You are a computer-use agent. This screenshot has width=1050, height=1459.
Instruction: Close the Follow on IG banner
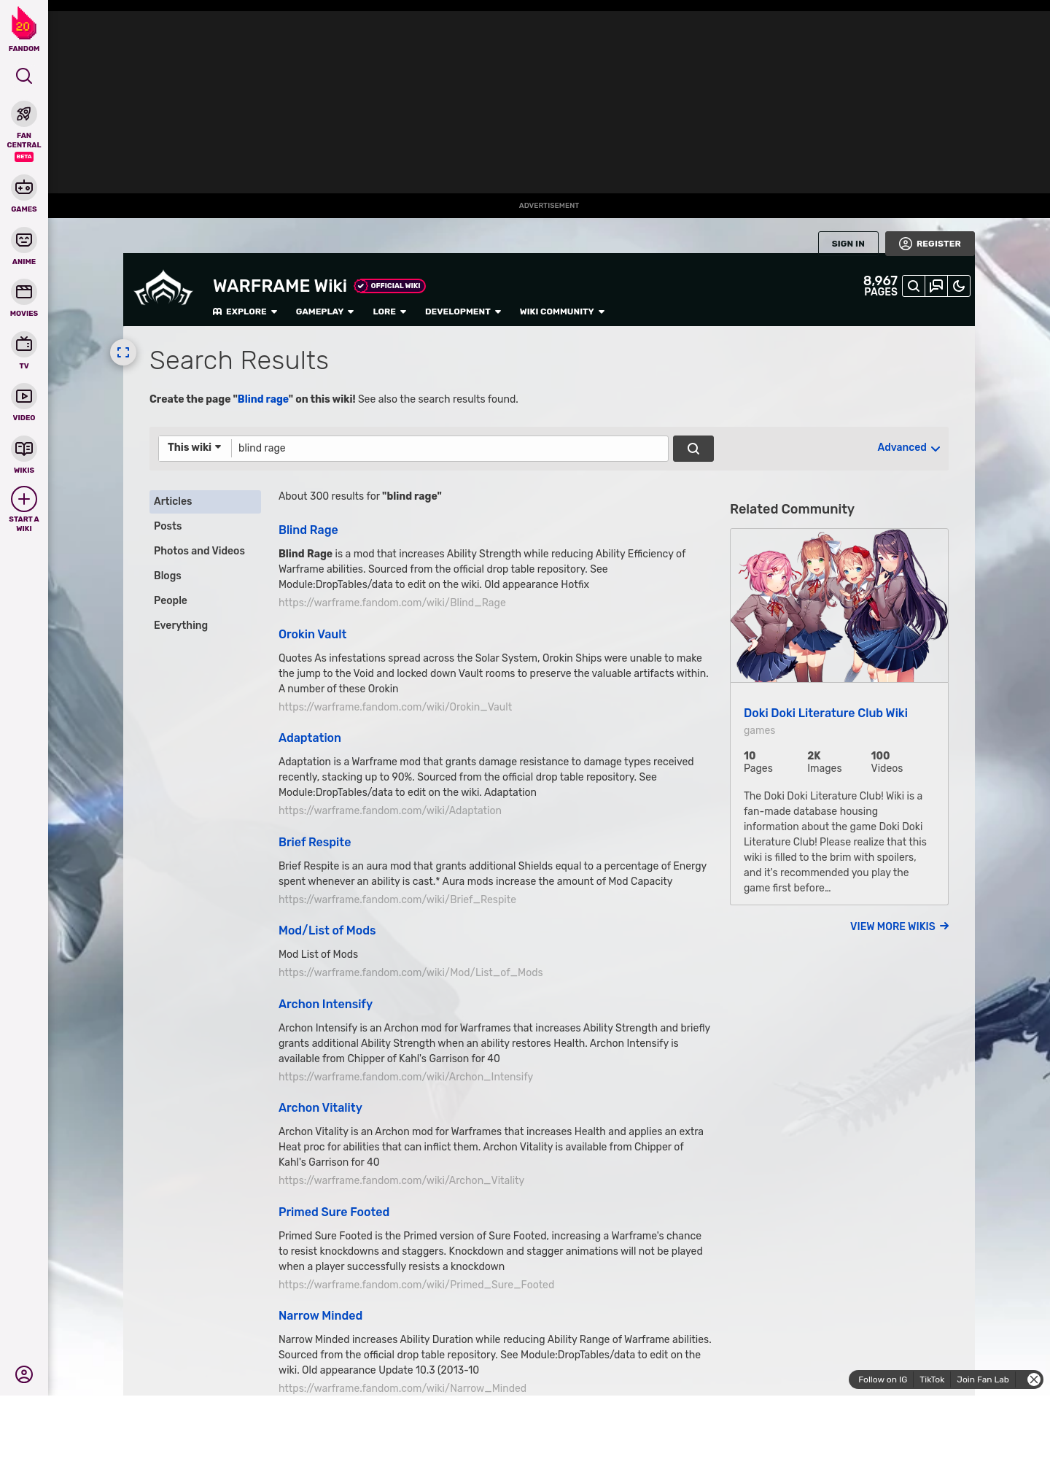[x=1033, y=1379]
